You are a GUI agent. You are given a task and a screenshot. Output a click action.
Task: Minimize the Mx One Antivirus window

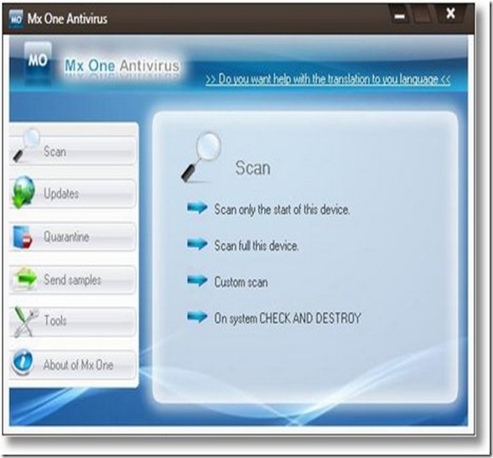click(399, 16)
